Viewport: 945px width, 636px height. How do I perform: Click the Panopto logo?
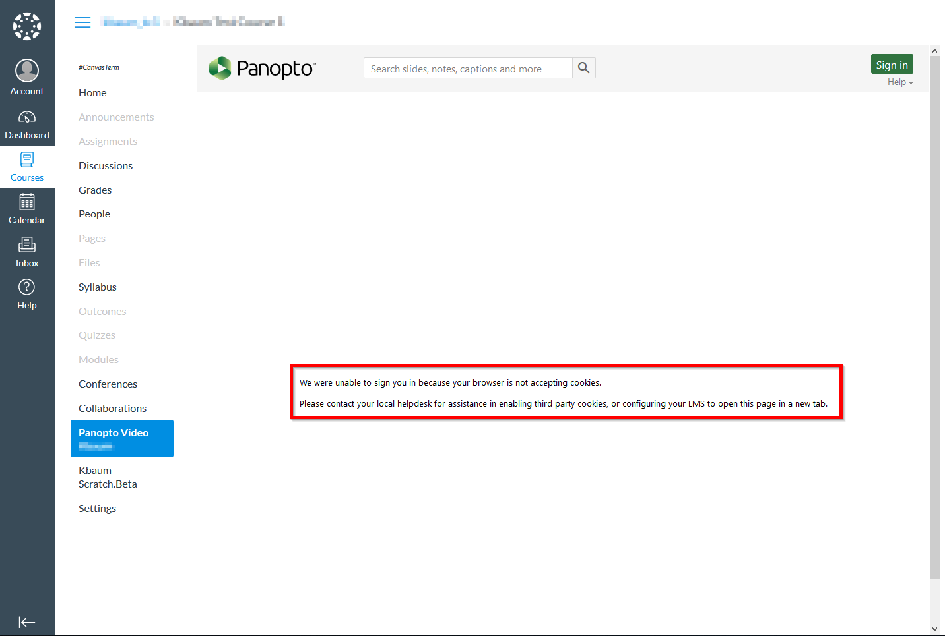263,68
